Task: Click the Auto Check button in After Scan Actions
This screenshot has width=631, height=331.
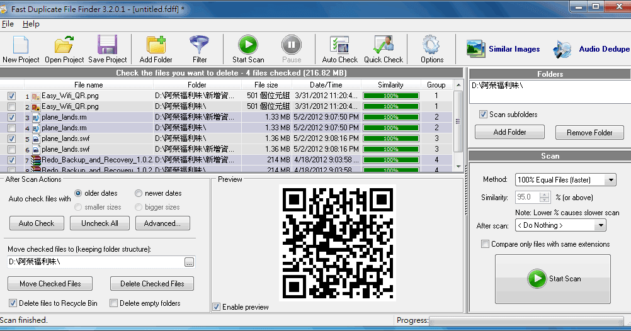Action: [x=37, y=223]
